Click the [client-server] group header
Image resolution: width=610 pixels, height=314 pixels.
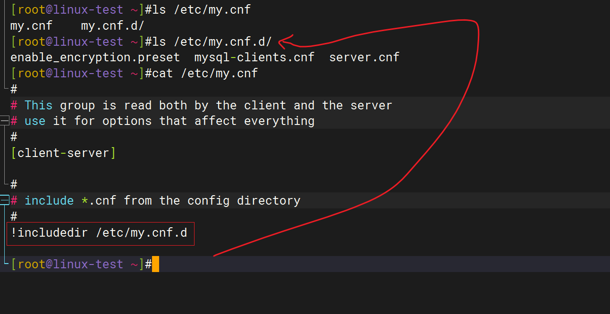(x=63, y=153)
